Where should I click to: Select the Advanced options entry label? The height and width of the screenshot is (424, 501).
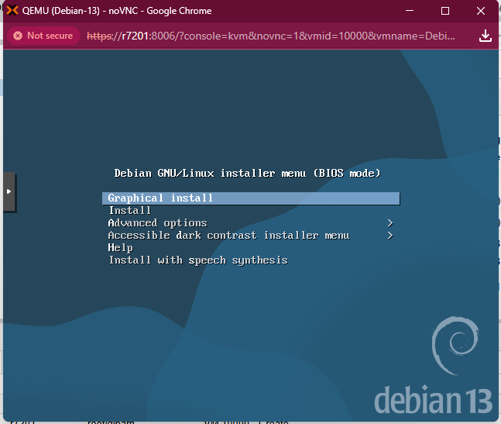tap(157, 223)
